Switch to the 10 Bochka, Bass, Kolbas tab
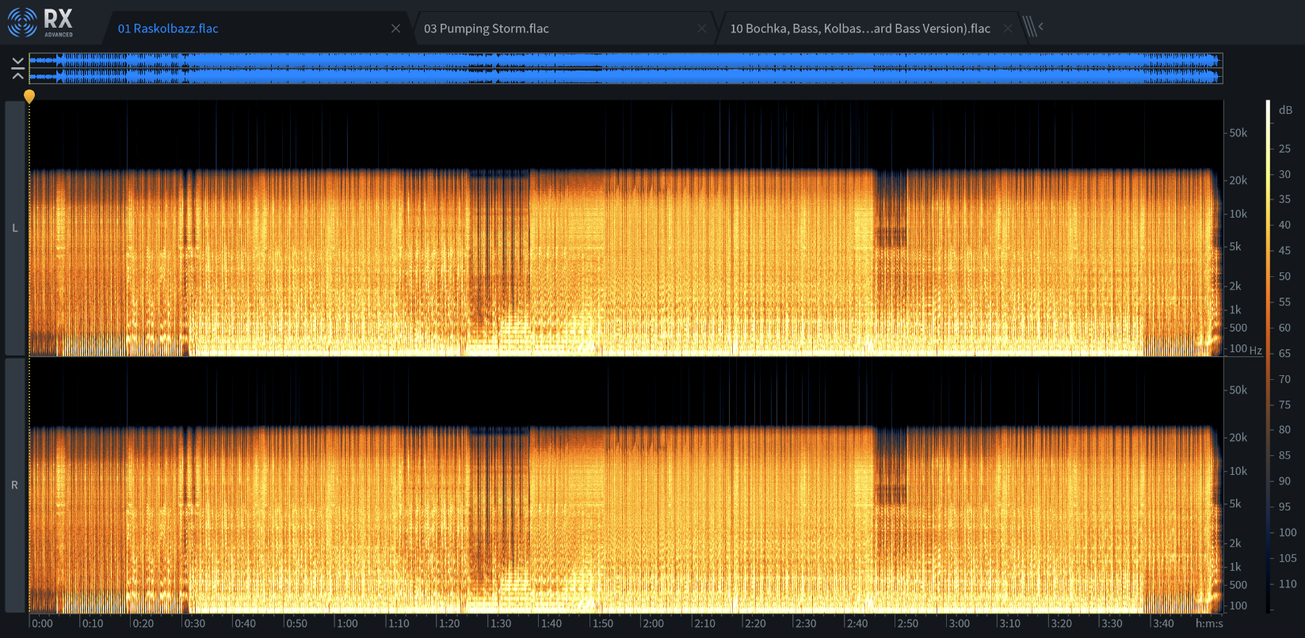 point(860,28)
